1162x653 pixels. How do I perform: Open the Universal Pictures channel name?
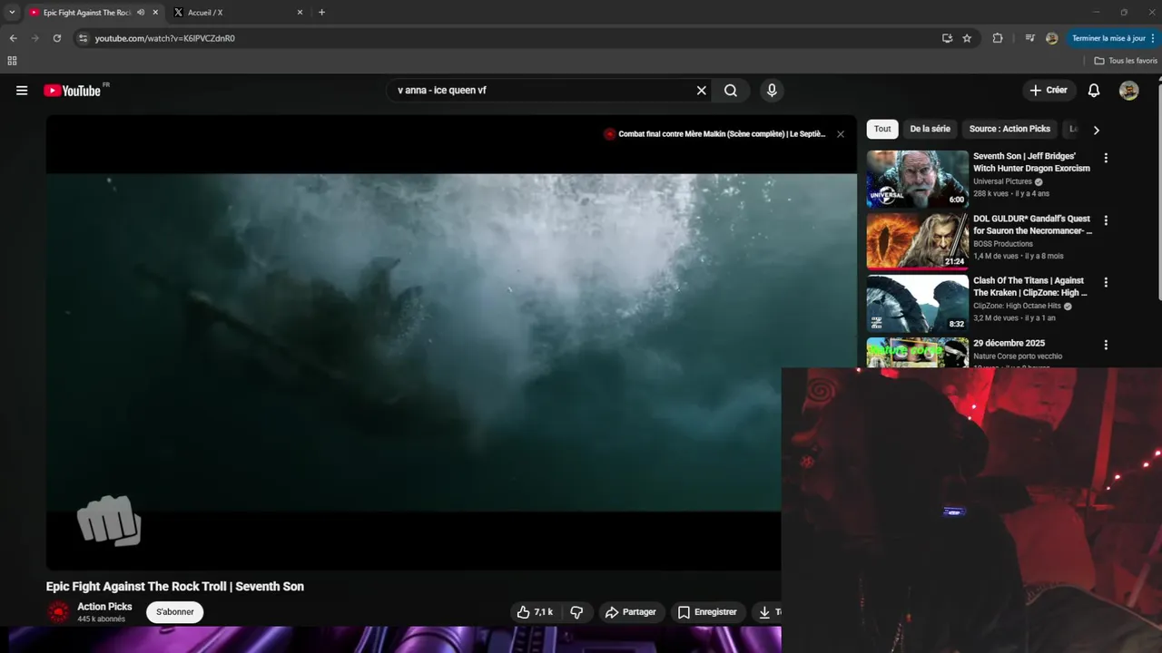(x=1002, y=181)
